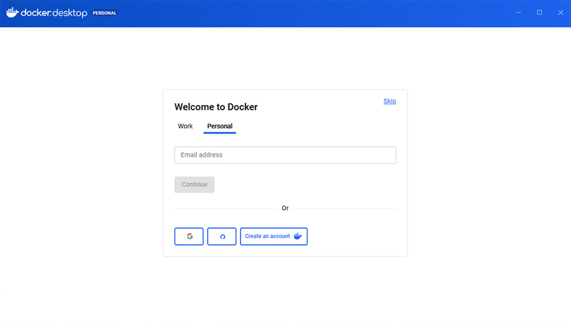Close the Docker Desktop window

click(x=560, y=13)
